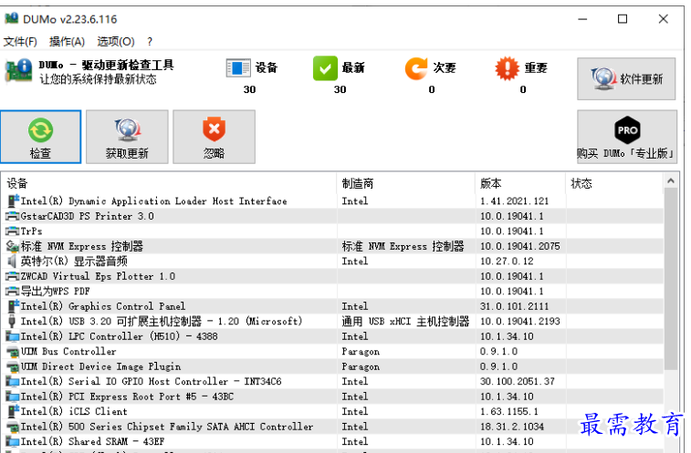
Task: Click Intel manufacturer in LPC Controller row
Action: (x=355, y=336)
